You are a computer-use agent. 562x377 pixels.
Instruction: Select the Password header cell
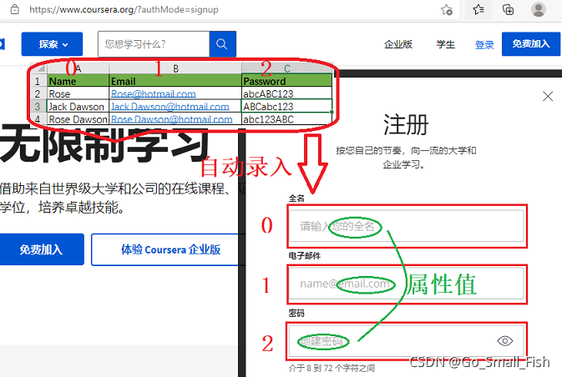pos(286,81)
